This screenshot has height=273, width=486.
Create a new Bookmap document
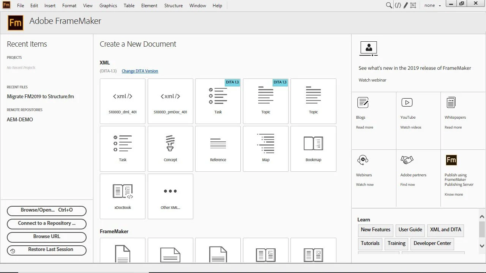313,149
